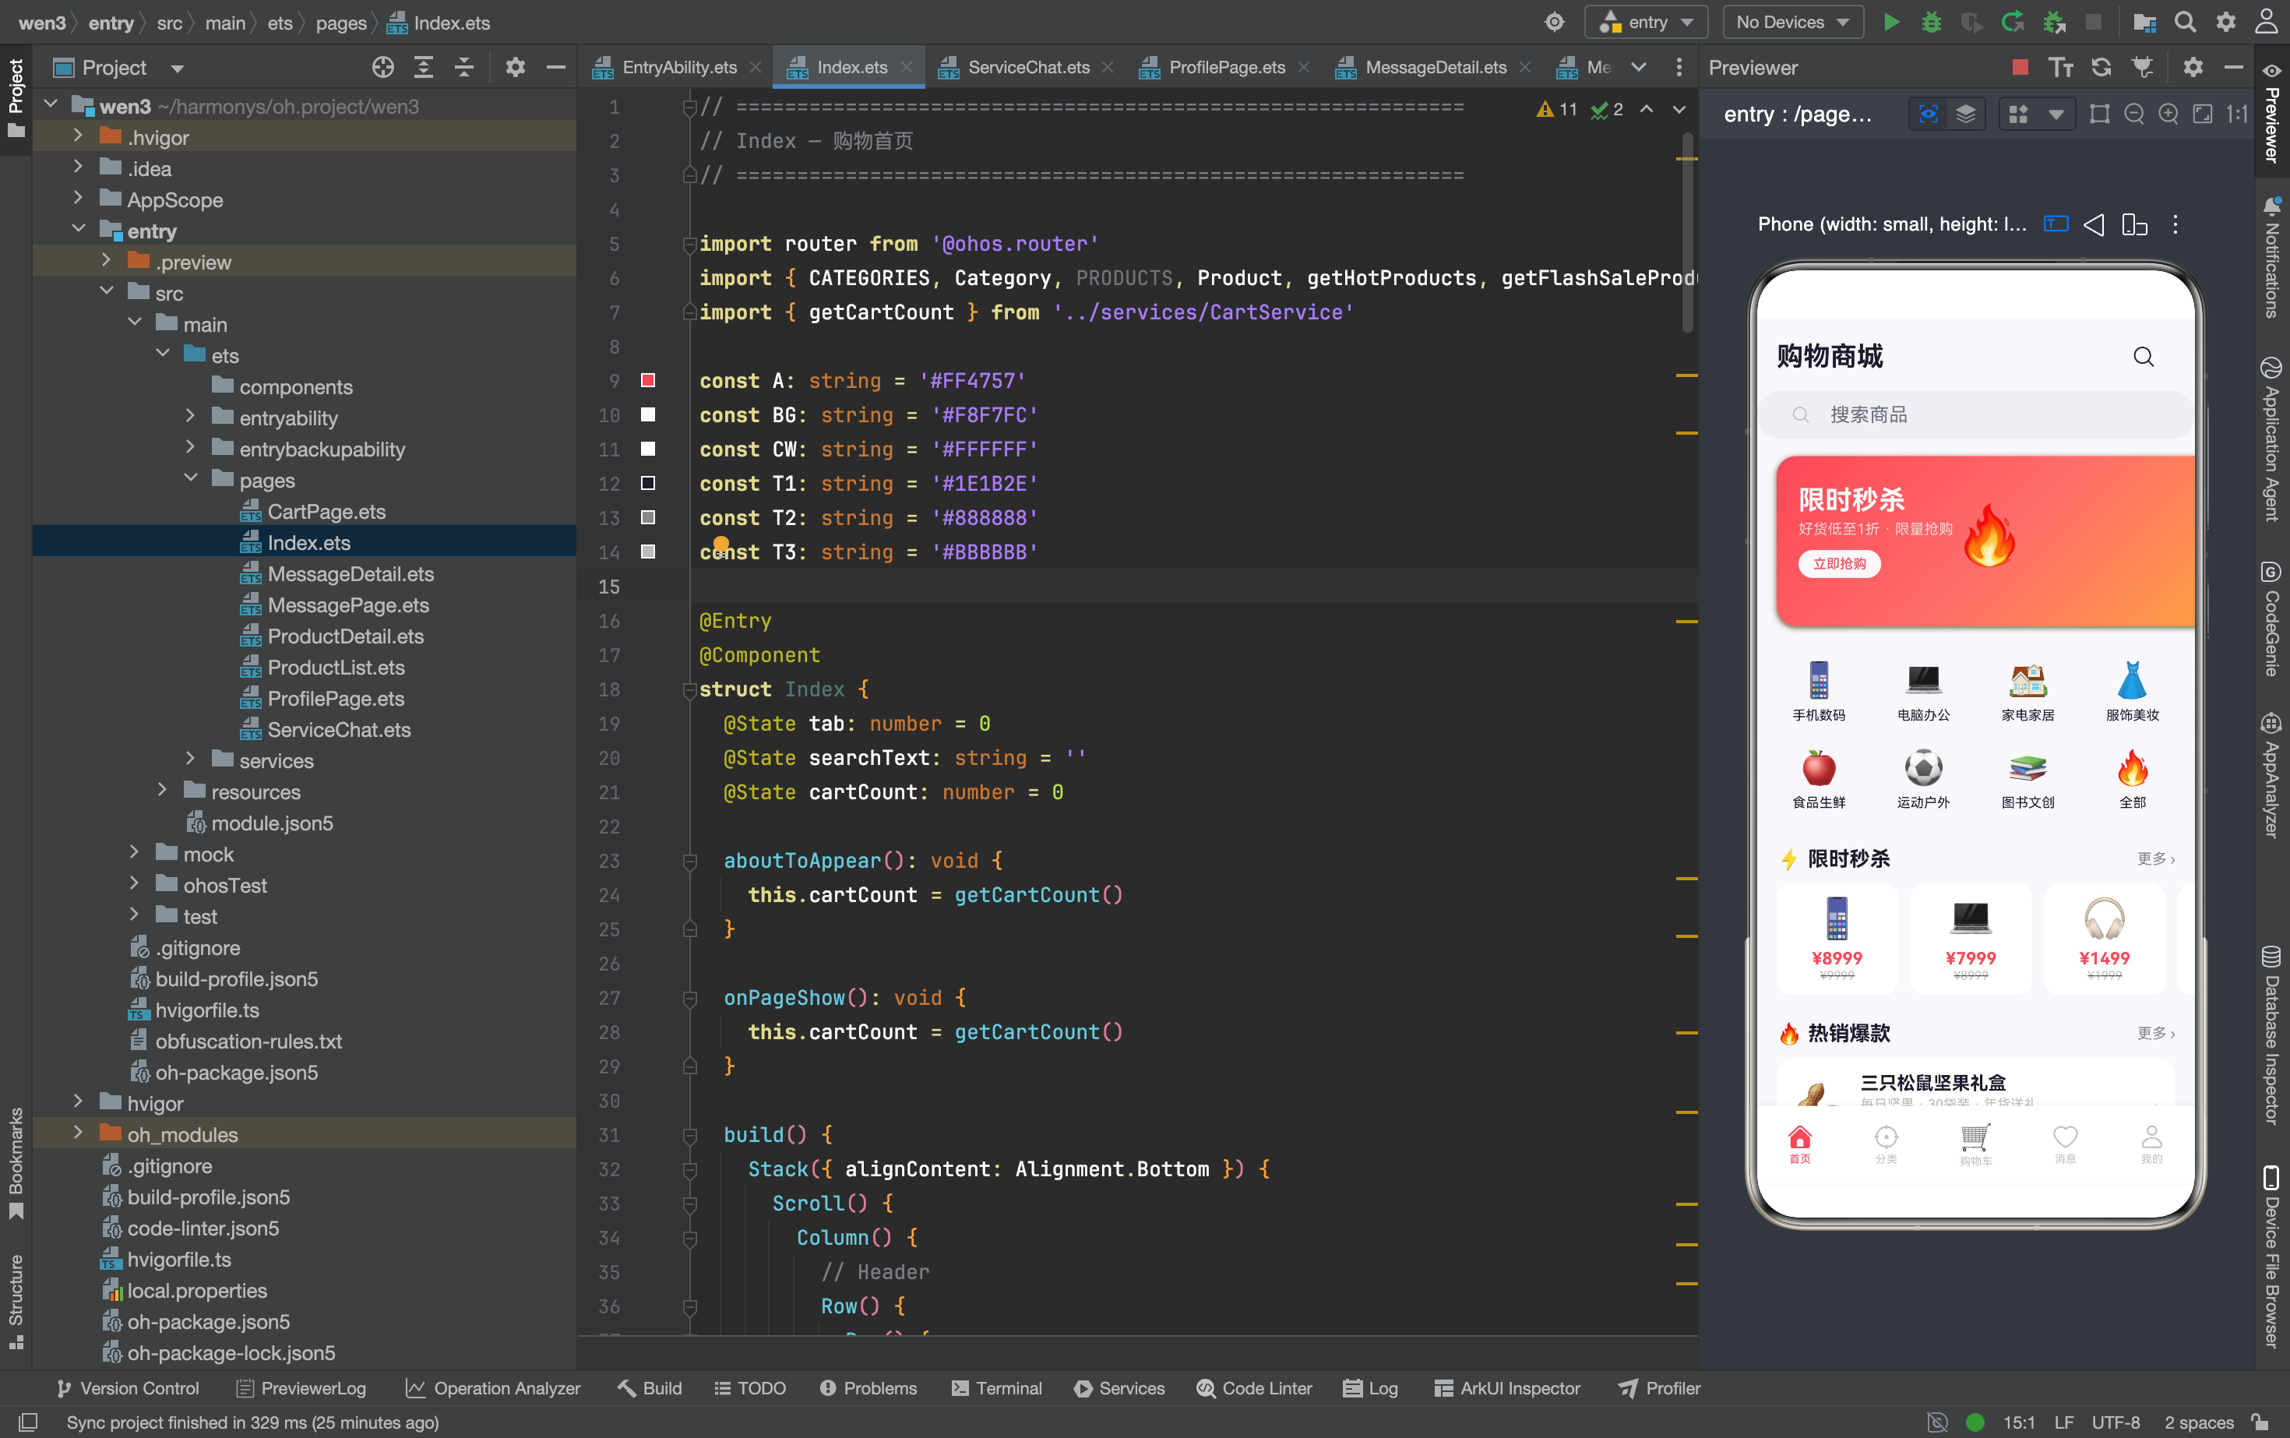This screenshot has width=2290, height=1438.
Task: Go to next highlighted error arrow
Action: click(1679, 109)
